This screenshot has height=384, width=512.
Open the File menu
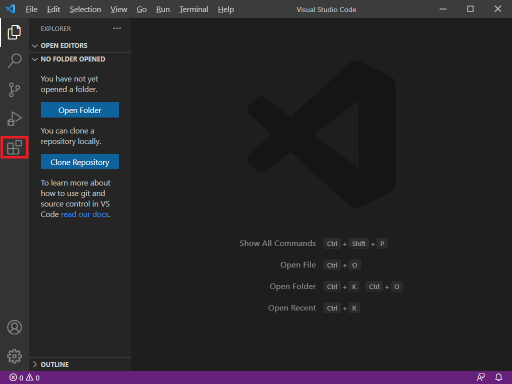click(31, 9)
